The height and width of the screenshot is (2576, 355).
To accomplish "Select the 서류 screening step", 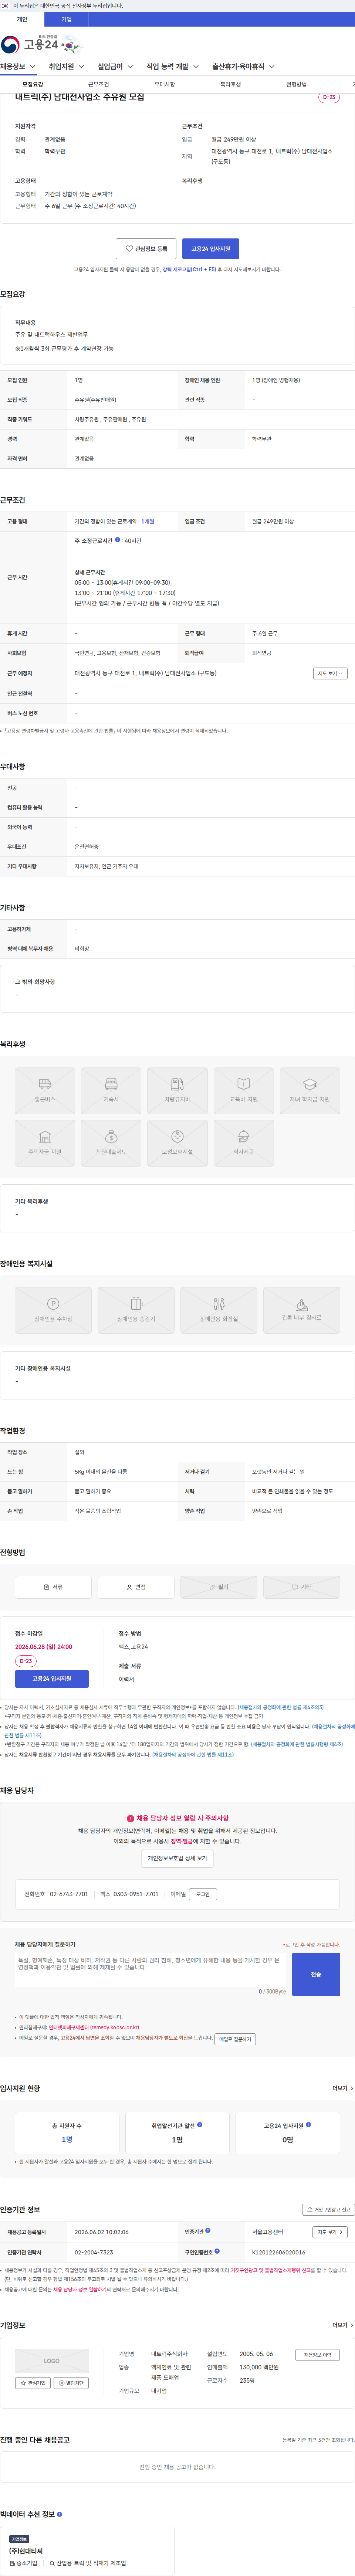I will coord(53,1587).
